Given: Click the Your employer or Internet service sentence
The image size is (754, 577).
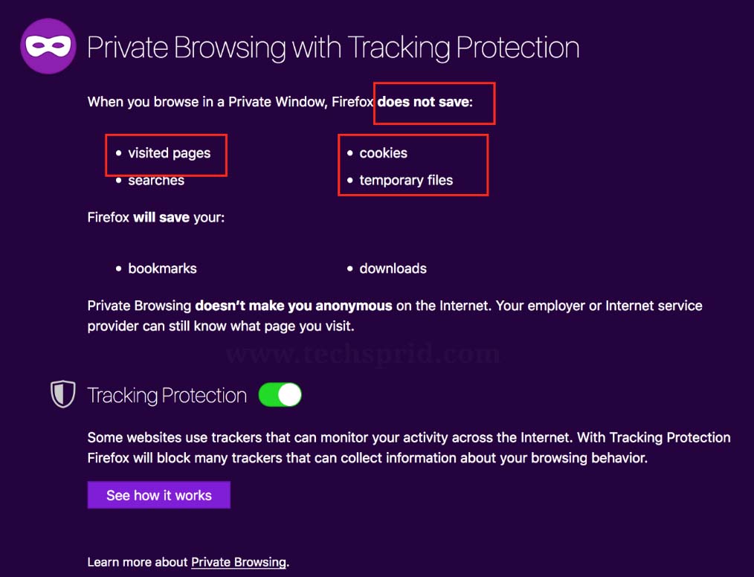Looking at the screenshot, I should [x=394, y=316].
